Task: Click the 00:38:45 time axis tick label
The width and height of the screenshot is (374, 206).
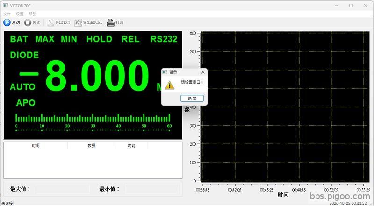Action: 203,190
